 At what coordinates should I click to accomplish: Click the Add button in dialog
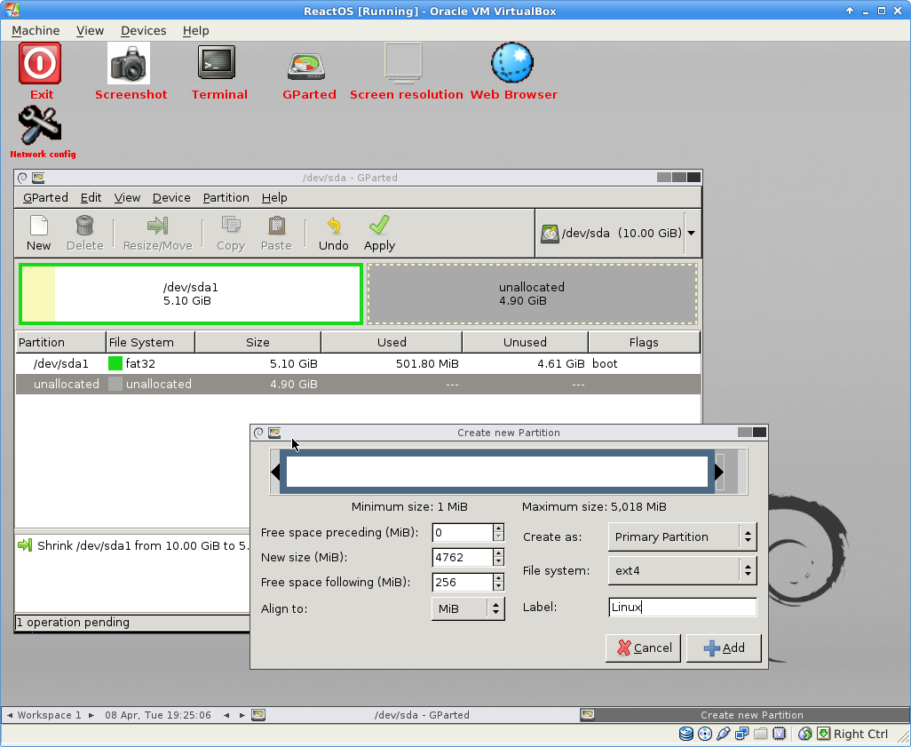(724, 648)
